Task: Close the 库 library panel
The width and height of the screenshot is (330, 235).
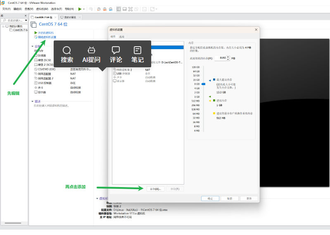Action: 26,16
